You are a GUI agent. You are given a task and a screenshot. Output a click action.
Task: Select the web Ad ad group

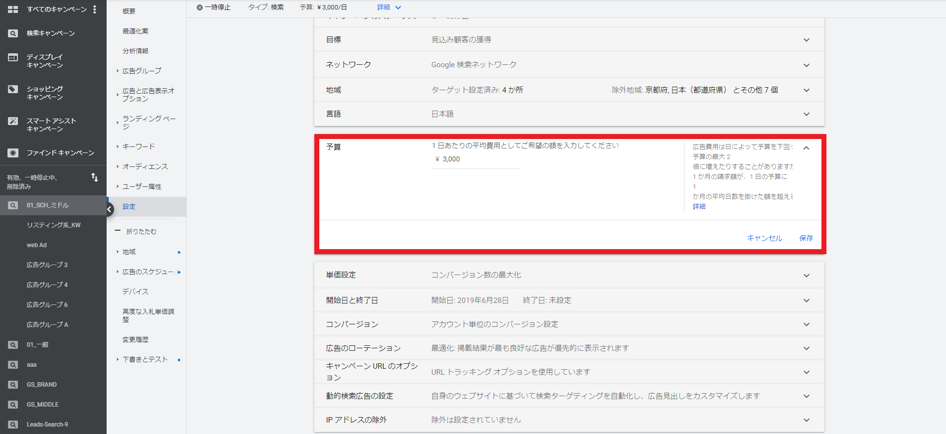[37, 245]
